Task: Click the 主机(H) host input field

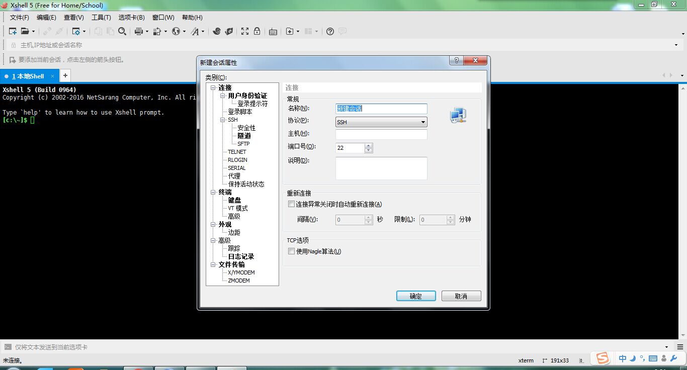Action: pyautogui.click(x=381, y=135)
